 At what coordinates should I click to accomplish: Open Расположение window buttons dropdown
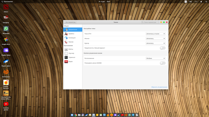[x=156, y=58]
